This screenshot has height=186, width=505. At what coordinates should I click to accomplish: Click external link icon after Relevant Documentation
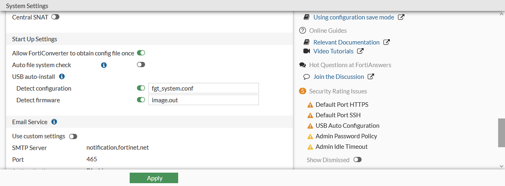pos(387,42)
